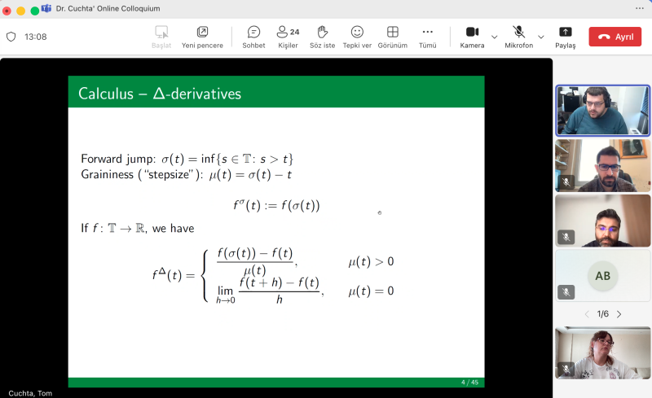Show the Kişiler participants list
The height and width of the screenshot is (398, 652).
tap(288, 37)
